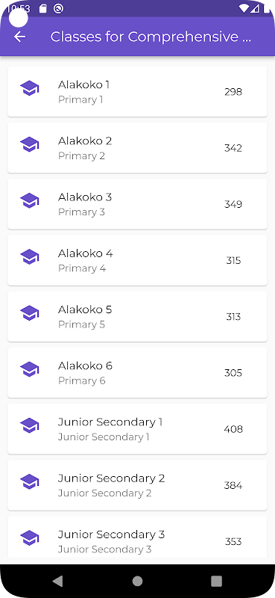Screen dimensions: 275x598
Task: Select the Alakoko 6 class entry
Action: [137, 372]
